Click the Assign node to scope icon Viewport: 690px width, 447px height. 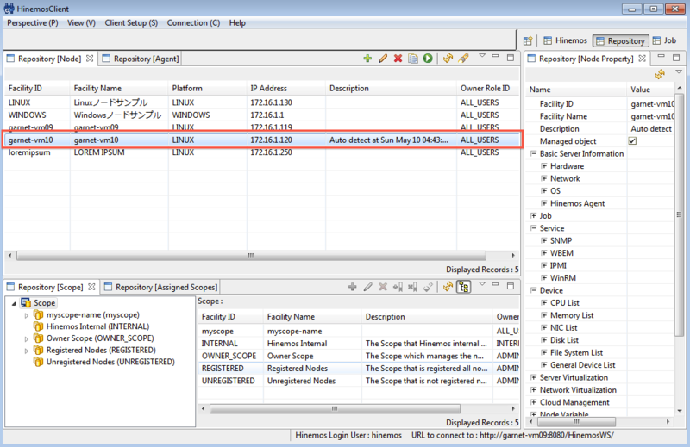coord(398,287)
